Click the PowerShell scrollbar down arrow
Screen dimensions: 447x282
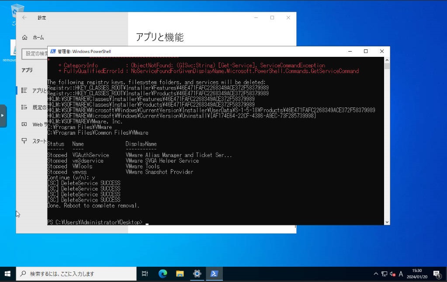[385, 221]
